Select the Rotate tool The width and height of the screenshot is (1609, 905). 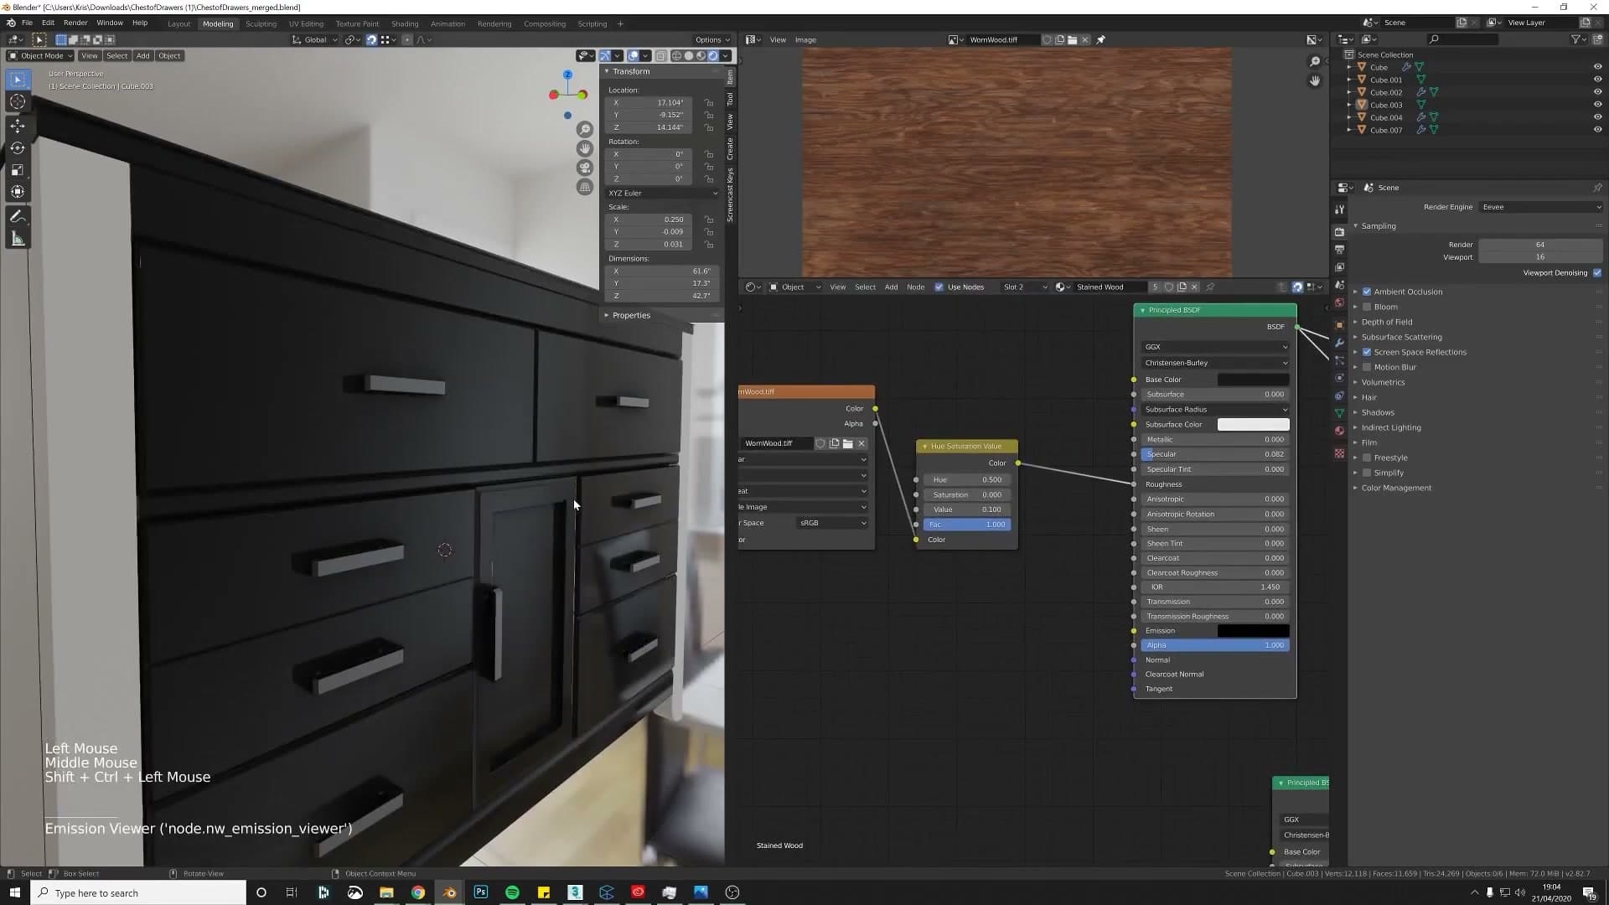pos(18,148)
